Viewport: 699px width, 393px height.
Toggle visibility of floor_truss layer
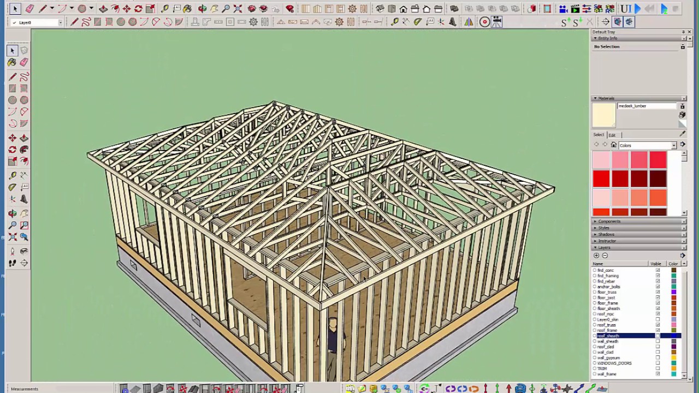[657, 292]
